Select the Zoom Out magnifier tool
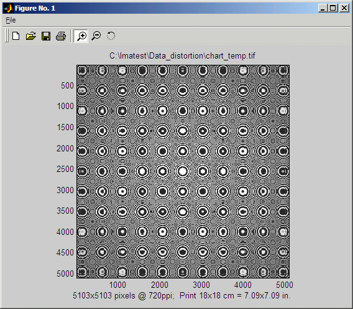Viewport: 353px width, 309px height. point(96,36)
